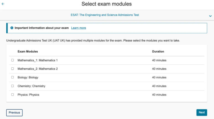Click the Physics: Physics module name
The width and height of the screenshot is (214, 119).
point(28,95)
